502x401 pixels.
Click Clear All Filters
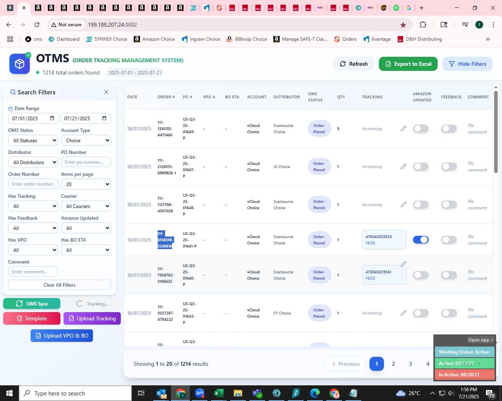pos(60,285)
